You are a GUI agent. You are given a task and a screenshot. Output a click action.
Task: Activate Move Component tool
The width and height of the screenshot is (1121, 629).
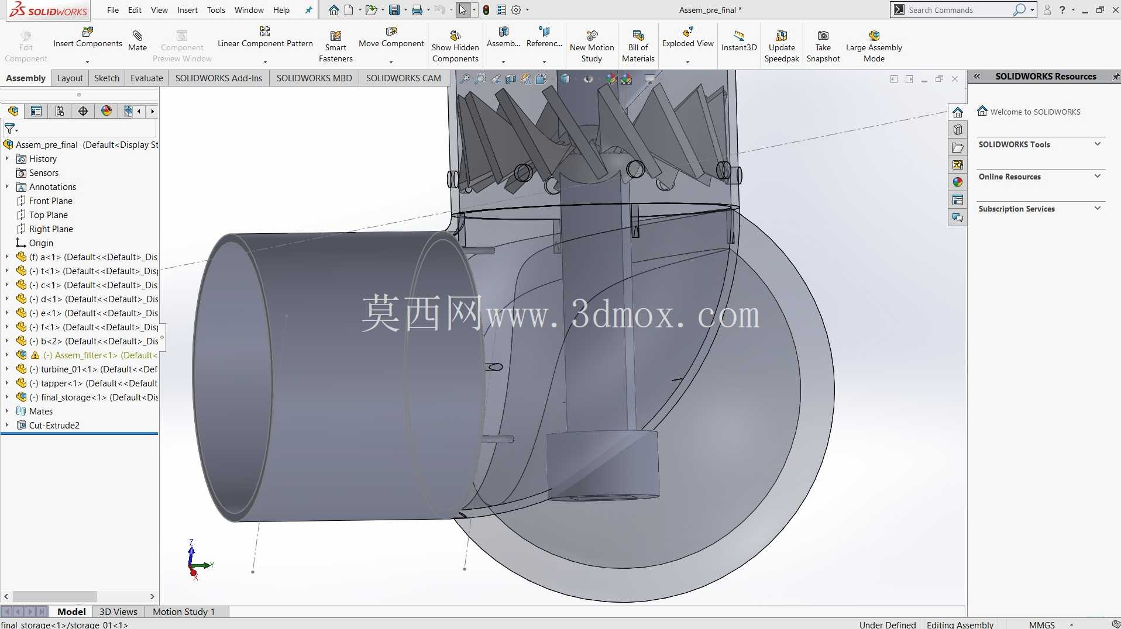point(391,37)
